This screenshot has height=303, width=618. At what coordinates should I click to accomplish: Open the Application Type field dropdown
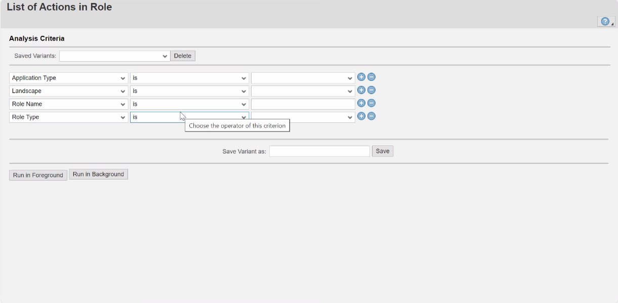68,78
